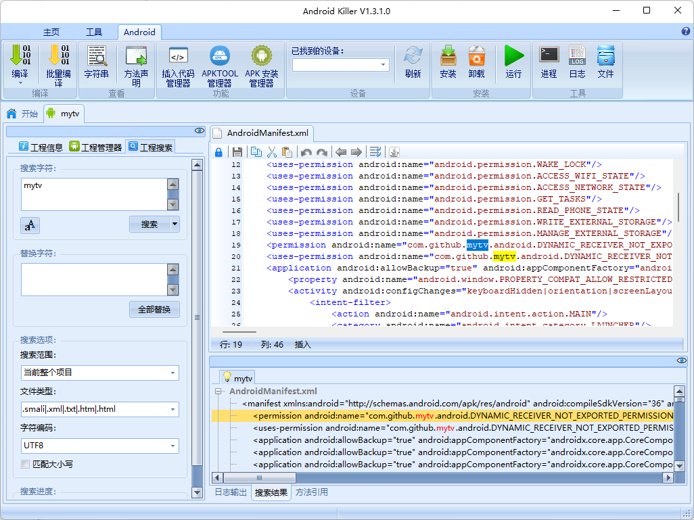
Task: Click the navigate back arrow icon
Action: click(x=340, y=152)
